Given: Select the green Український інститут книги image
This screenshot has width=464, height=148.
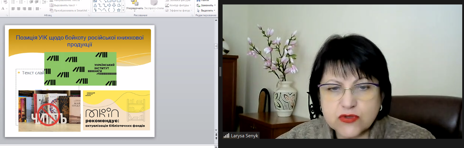Looking at the screenshot, I should 80,69.
